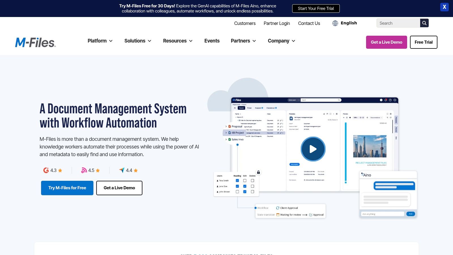Image resolution: width=453 pixels, height=255 pixels.
Task: Click the M-Files logo in the header
Action: [x=35, y=42]
